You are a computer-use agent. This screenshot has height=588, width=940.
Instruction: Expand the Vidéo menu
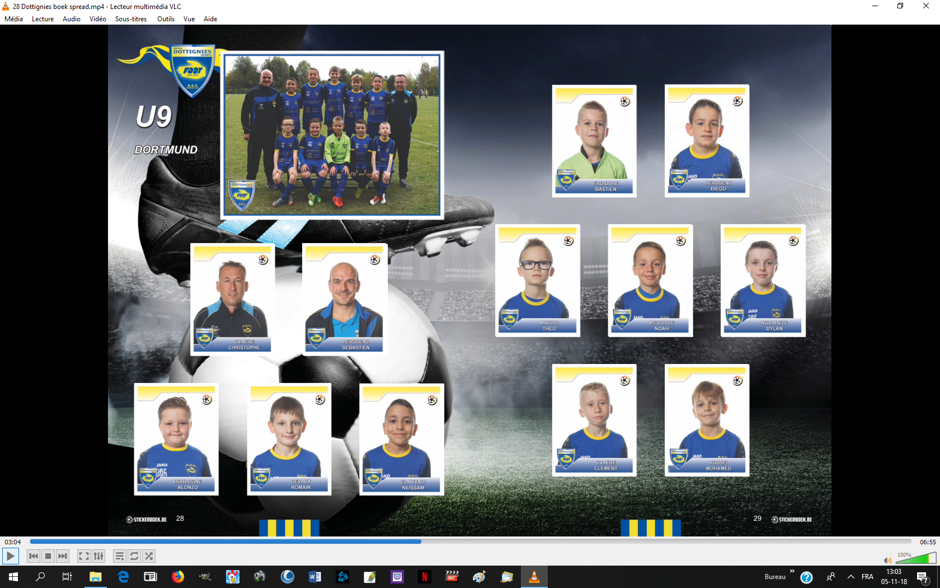tap(97, 19)
